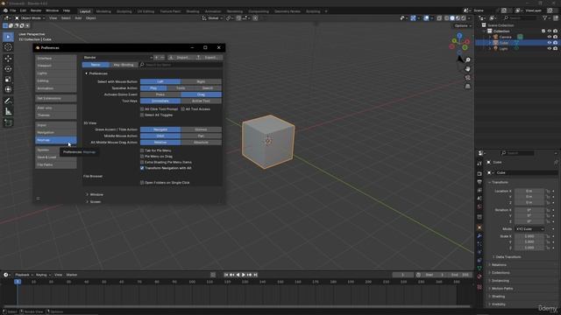
Task: Expand the Screen keymap section
Action: pos(88,202)
